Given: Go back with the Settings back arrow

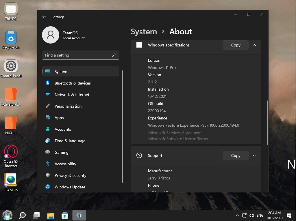Looking at the screenshot, I should tap(44, 17).
